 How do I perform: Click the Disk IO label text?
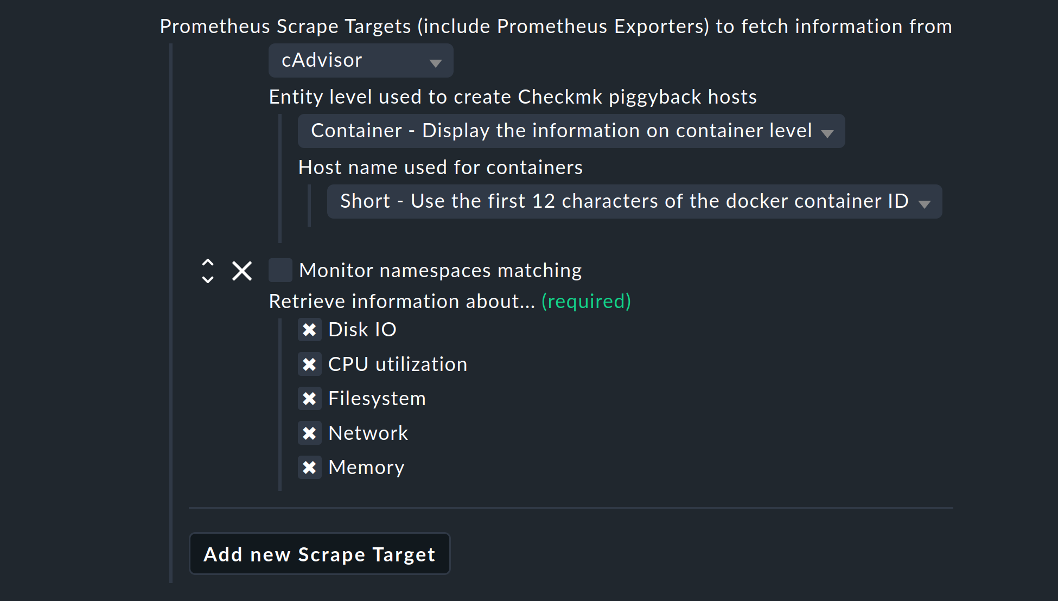[x=362, y=330]
